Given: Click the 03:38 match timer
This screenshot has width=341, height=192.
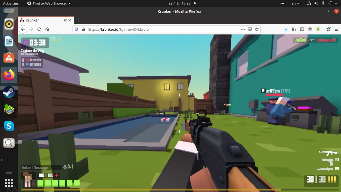Looking at the screenshot, I should [x=38, y=42].
